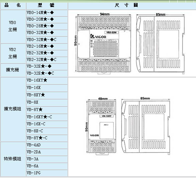This screenshot has height=178, width=196.
Task: Select the VB-4AD special module cell
Action: [x=47, y=145]
